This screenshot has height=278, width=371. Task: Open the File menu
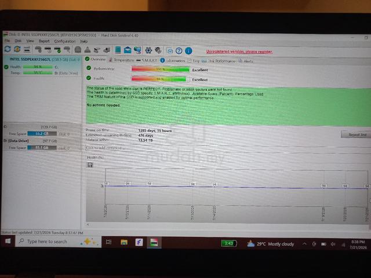pos(8,41)
